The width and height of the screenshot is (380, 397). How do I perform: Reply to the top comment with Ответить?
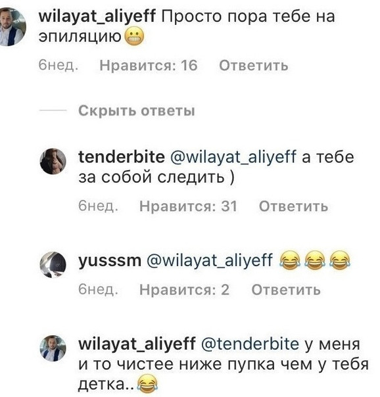point(254,66)
